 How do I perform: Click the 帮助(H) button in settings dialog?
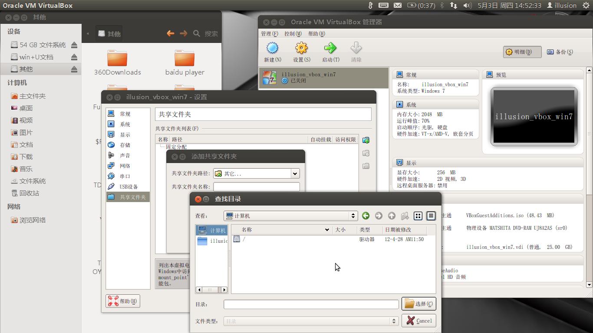click(x=123, y=301)
